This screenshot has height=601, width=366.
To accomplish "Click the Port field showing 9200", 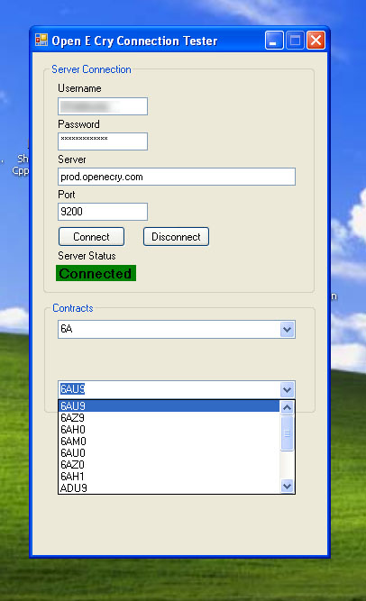I will pyautogui.click(x=103, y=212).
